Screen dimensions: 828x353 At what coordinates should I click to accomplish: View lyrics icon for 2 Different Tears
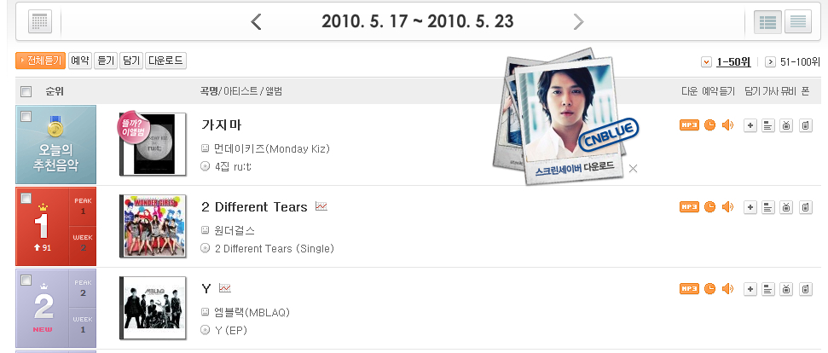[x=768, y=207]
